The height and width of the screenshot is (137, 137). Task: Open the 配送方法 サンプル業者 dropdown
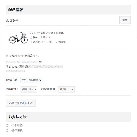31,80
